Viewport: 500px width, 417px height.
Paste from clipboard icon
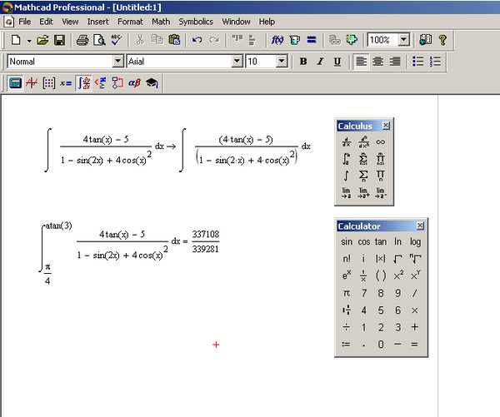coord(174,40)
